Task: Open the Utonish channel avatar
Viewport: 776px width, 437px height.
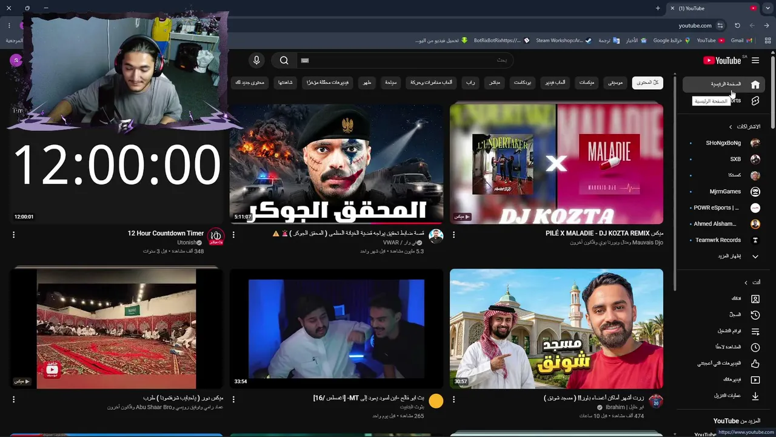Action: coord(216,236)
